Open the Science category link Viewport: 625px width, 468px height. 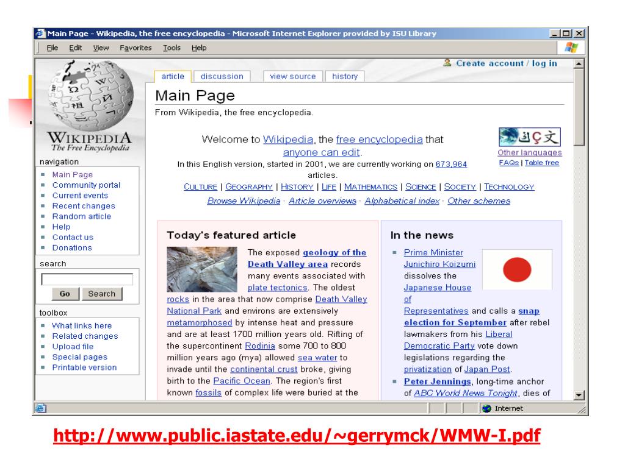(421, 187)
